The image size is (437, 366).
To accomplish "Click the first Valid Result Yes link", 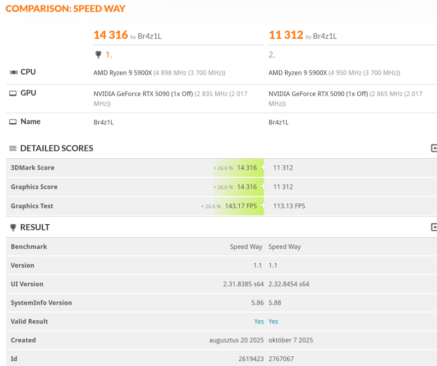I will coord(259,321).
